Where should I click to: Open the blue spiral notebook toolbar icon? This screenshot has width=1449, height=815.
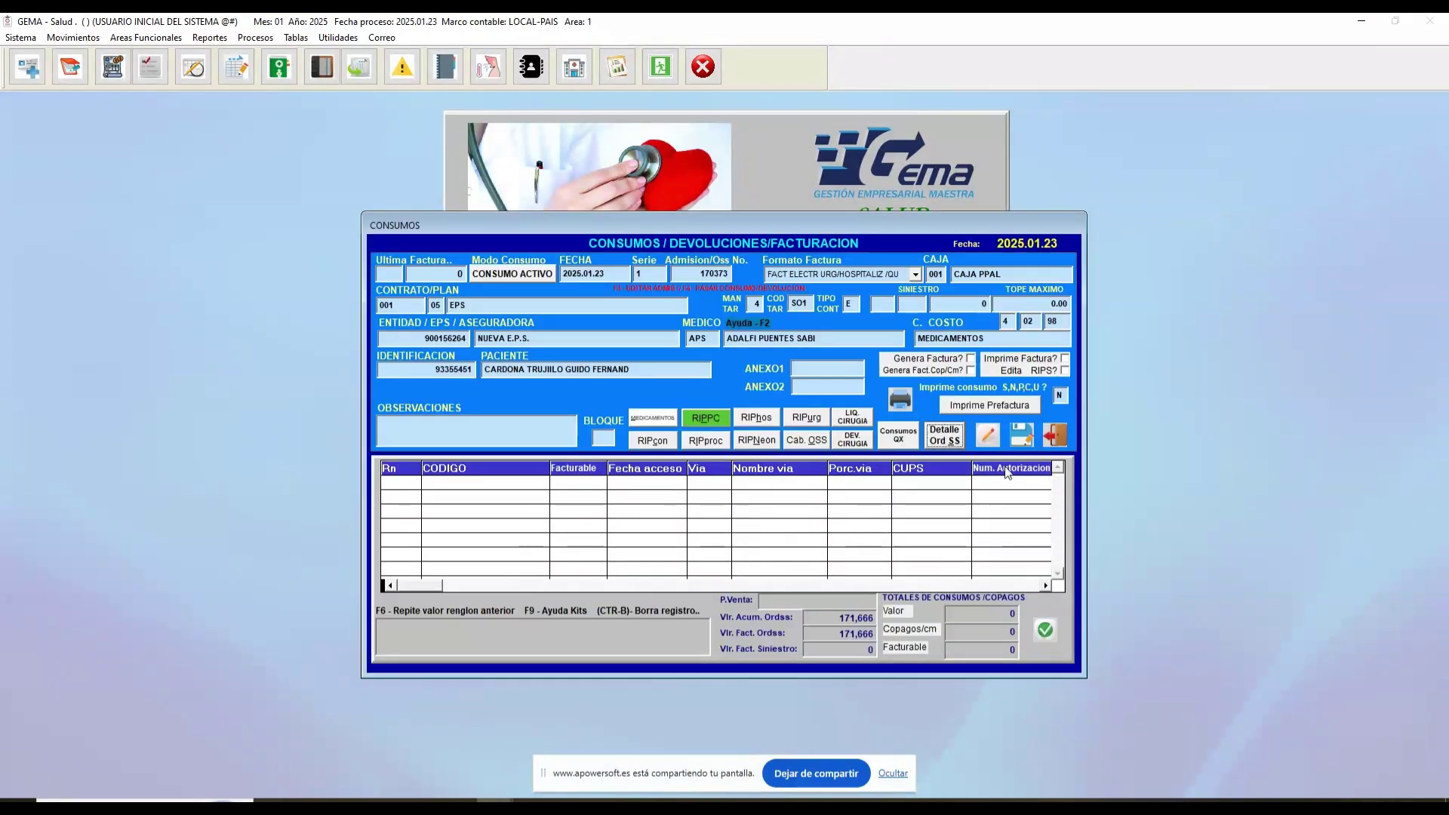click(x=445, y=67)
